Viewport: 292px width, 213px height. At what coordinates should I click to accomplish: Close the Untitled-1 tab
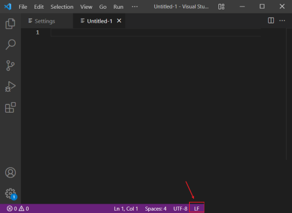119,20
